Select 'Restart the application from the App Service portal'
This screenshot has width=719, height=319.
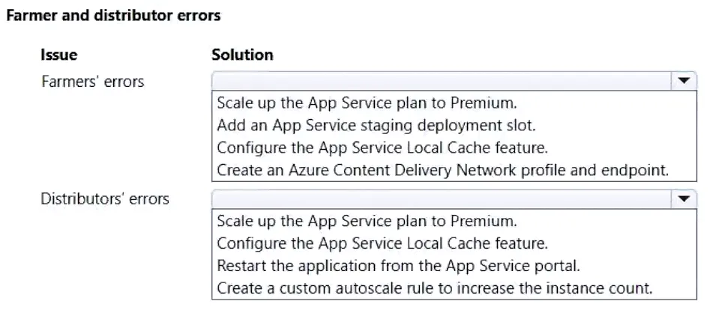pyautogui.click(x=398, y=265)
